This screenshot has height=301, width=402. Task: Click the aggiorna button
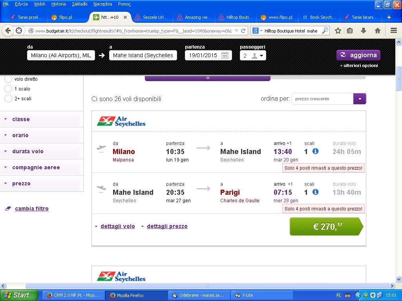pyautogui.click(x=358, y=55)
